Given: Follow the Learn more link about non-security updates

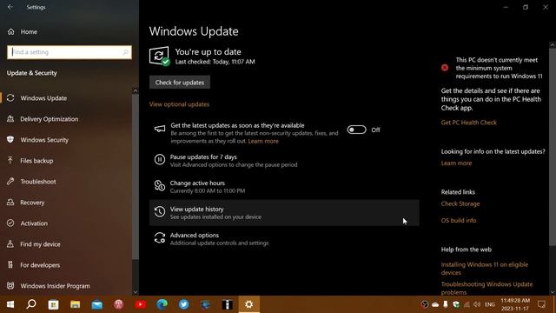Looking at the screenshot, I should point(263,141).
